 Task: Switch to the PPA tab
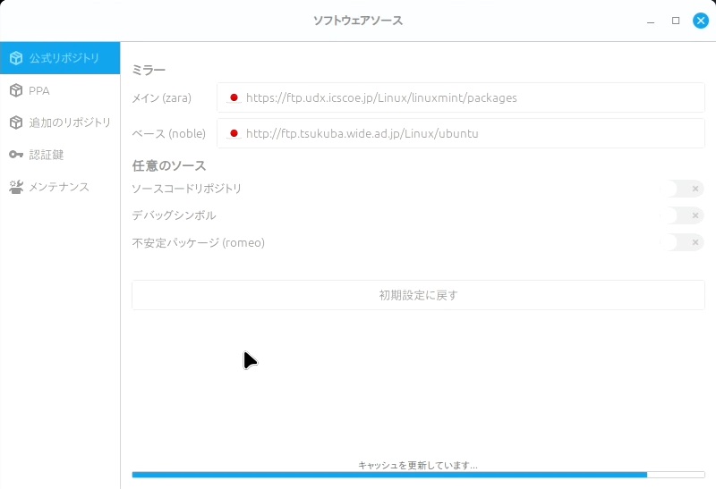(39, 90)
